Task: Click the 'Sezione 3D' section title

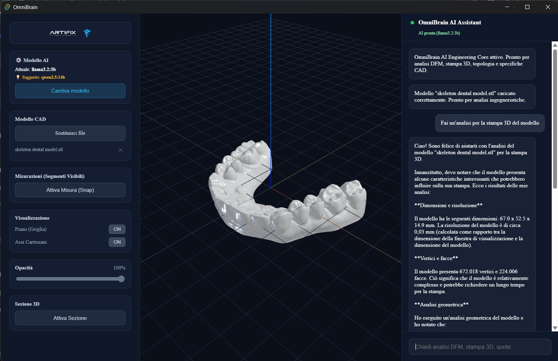Action: [x=27, y=304]
